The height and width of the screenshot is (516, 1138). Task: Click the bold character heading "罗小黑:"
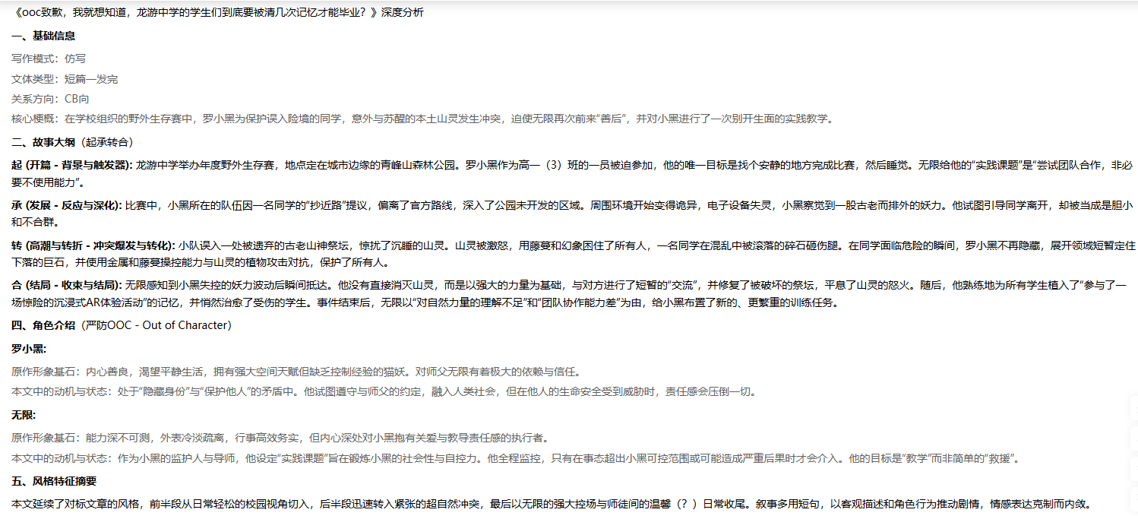click(x=29, y=350)
